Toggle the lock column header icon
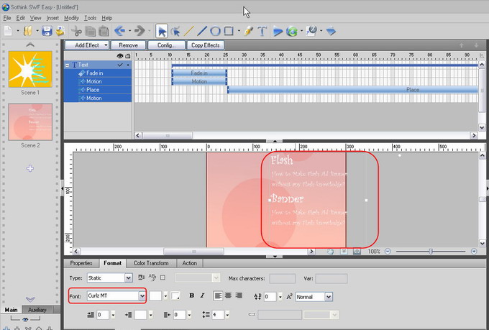The height and width of the screenshot is (330, 489). point(128,56)
